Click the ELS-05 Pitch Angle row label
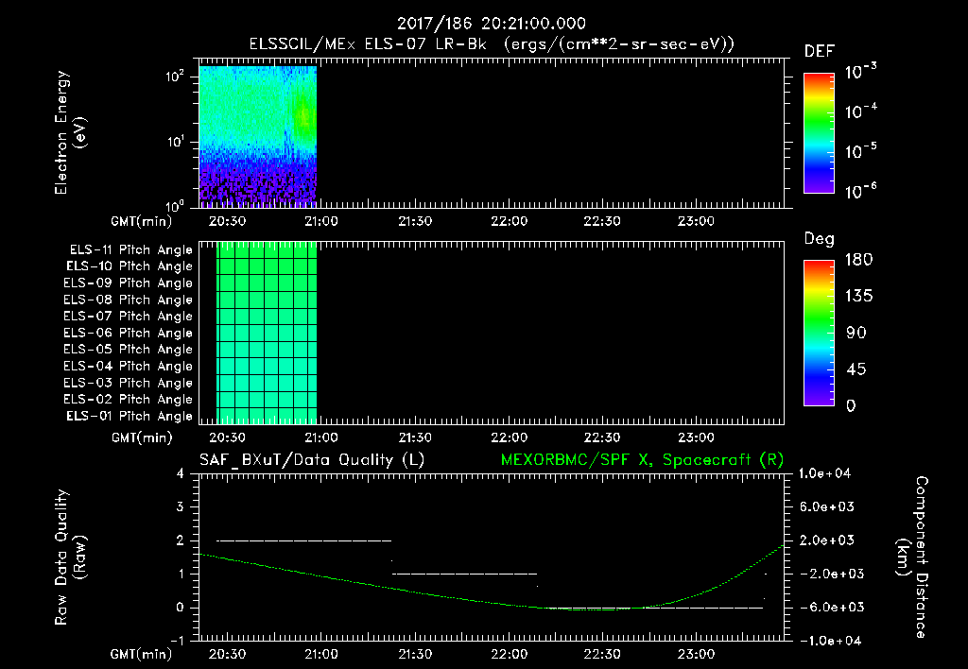This screenshot has width=968, height=669. (128, 350)
